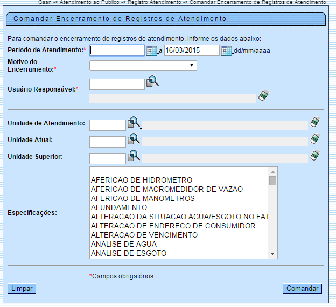Clear Usuário Responsável with eraser icon

click(263, 96)
